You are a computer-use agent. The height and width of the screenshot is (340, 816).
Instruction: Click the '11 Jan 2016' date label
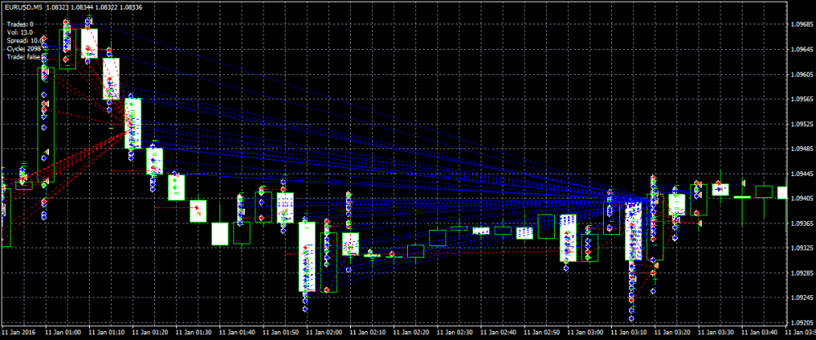19,333
